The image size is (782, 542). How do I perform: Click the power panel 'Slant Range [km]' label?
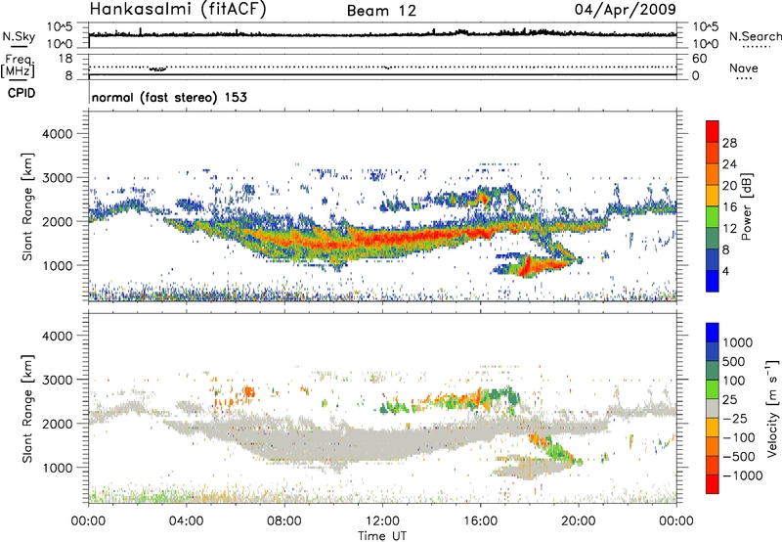(x=27, y=206)
